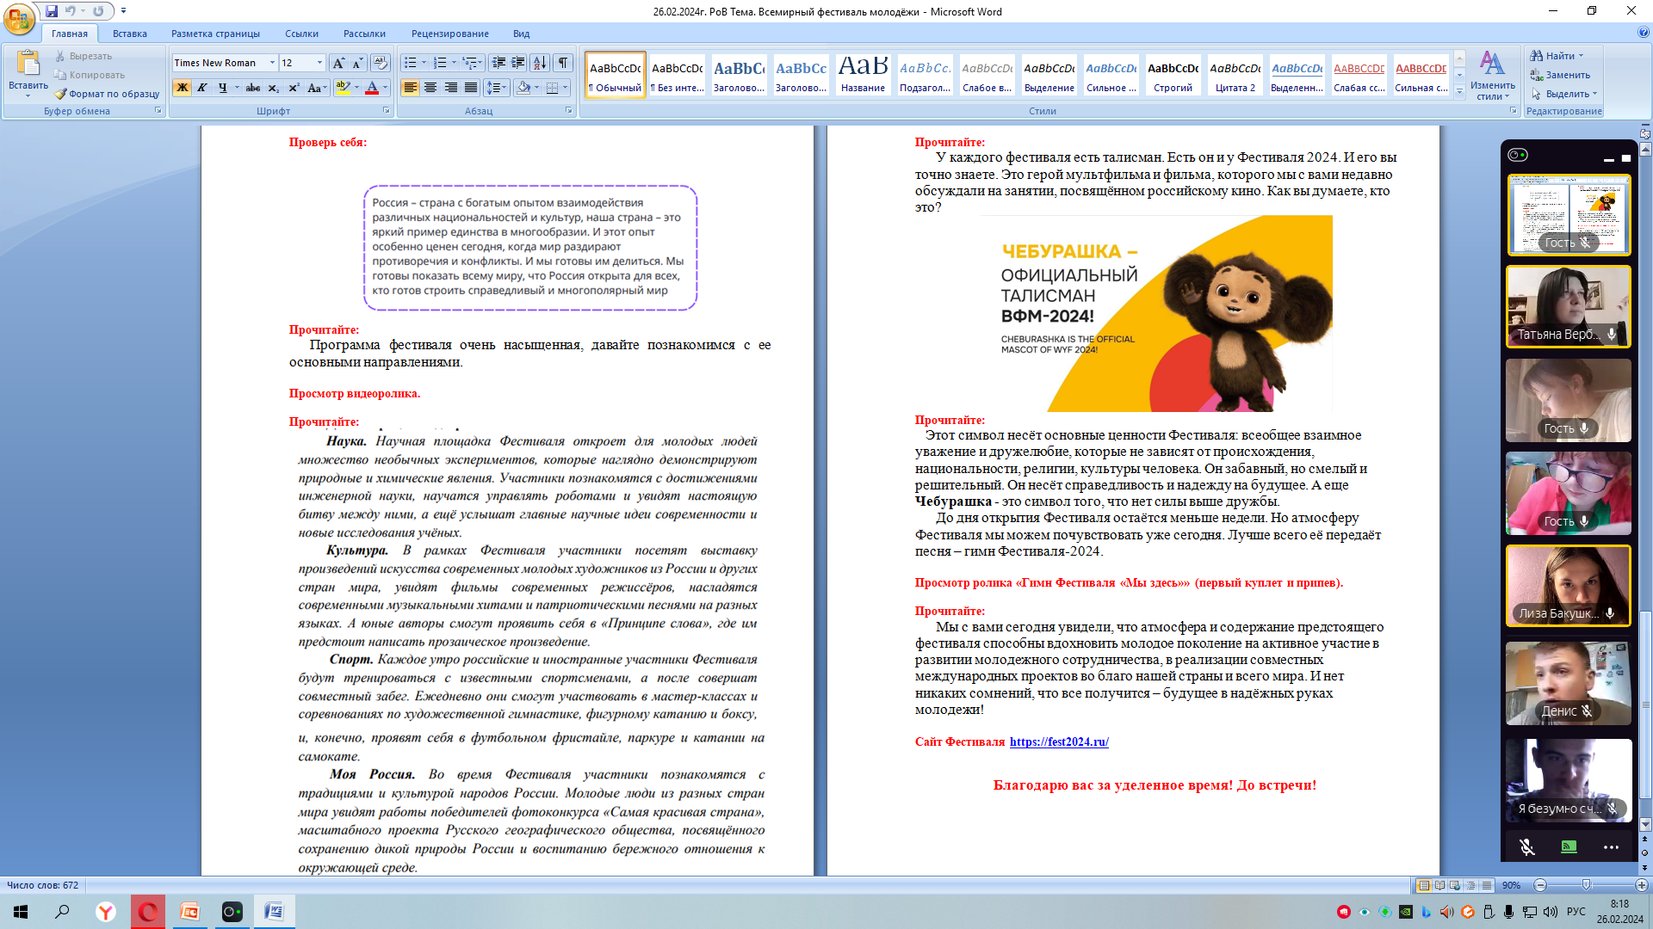
Task: Click red font color button
Action: click(x=372, y=88)
